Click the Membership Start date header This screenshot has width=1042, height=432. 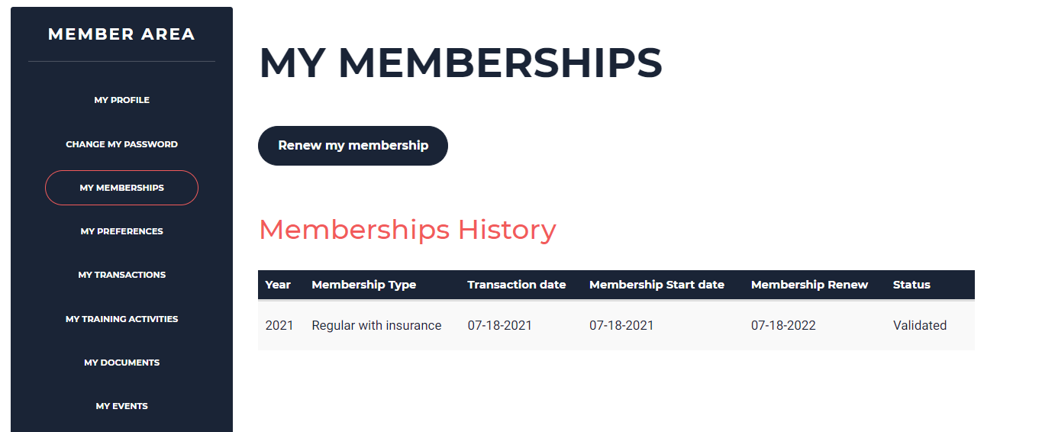pyautogui.click(x=656, y=285)
